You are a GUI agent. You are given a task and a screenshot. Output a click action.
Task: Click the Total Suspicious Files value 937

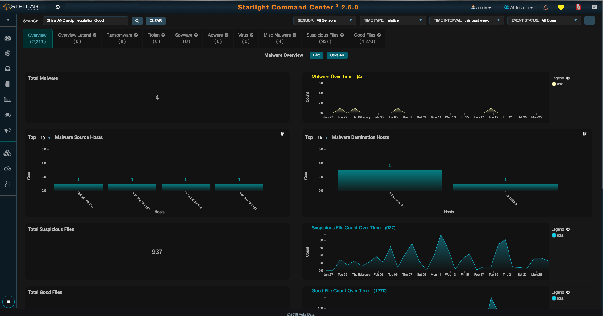coord(157,252)
